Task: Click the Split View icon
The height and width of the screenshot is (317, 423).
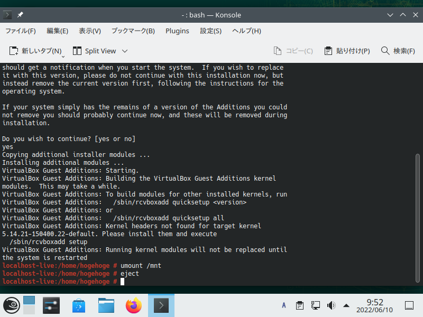Action: [77, 51]
